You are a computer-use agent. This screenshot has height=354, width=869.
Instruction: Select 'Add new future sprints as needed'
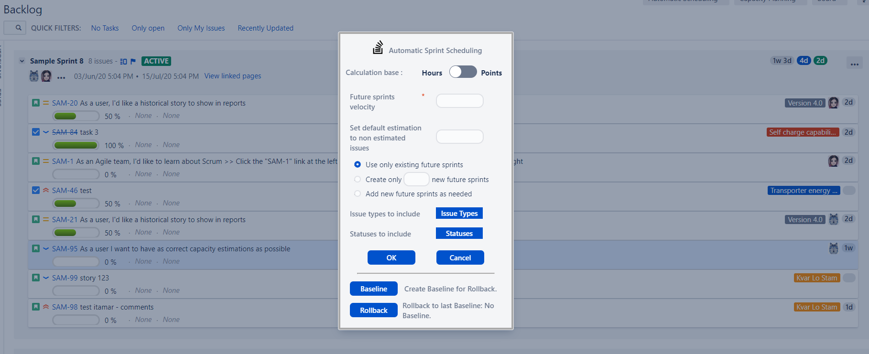358,193
